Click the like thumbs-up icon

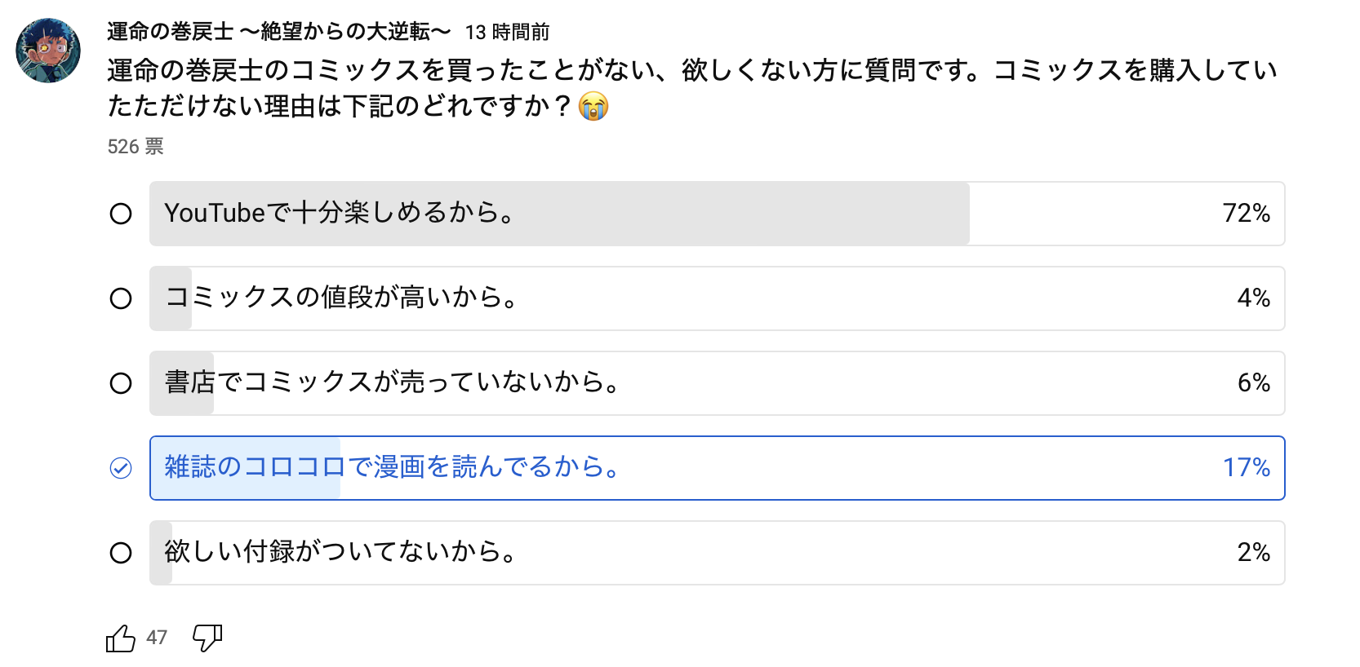(121, 638)
